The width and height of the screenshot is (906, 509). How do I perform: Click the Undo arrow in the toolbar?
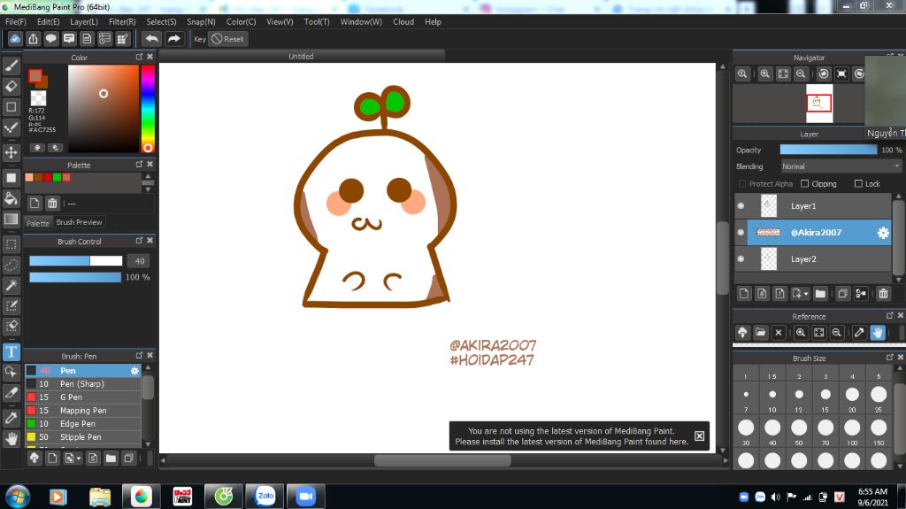point(152,39)
